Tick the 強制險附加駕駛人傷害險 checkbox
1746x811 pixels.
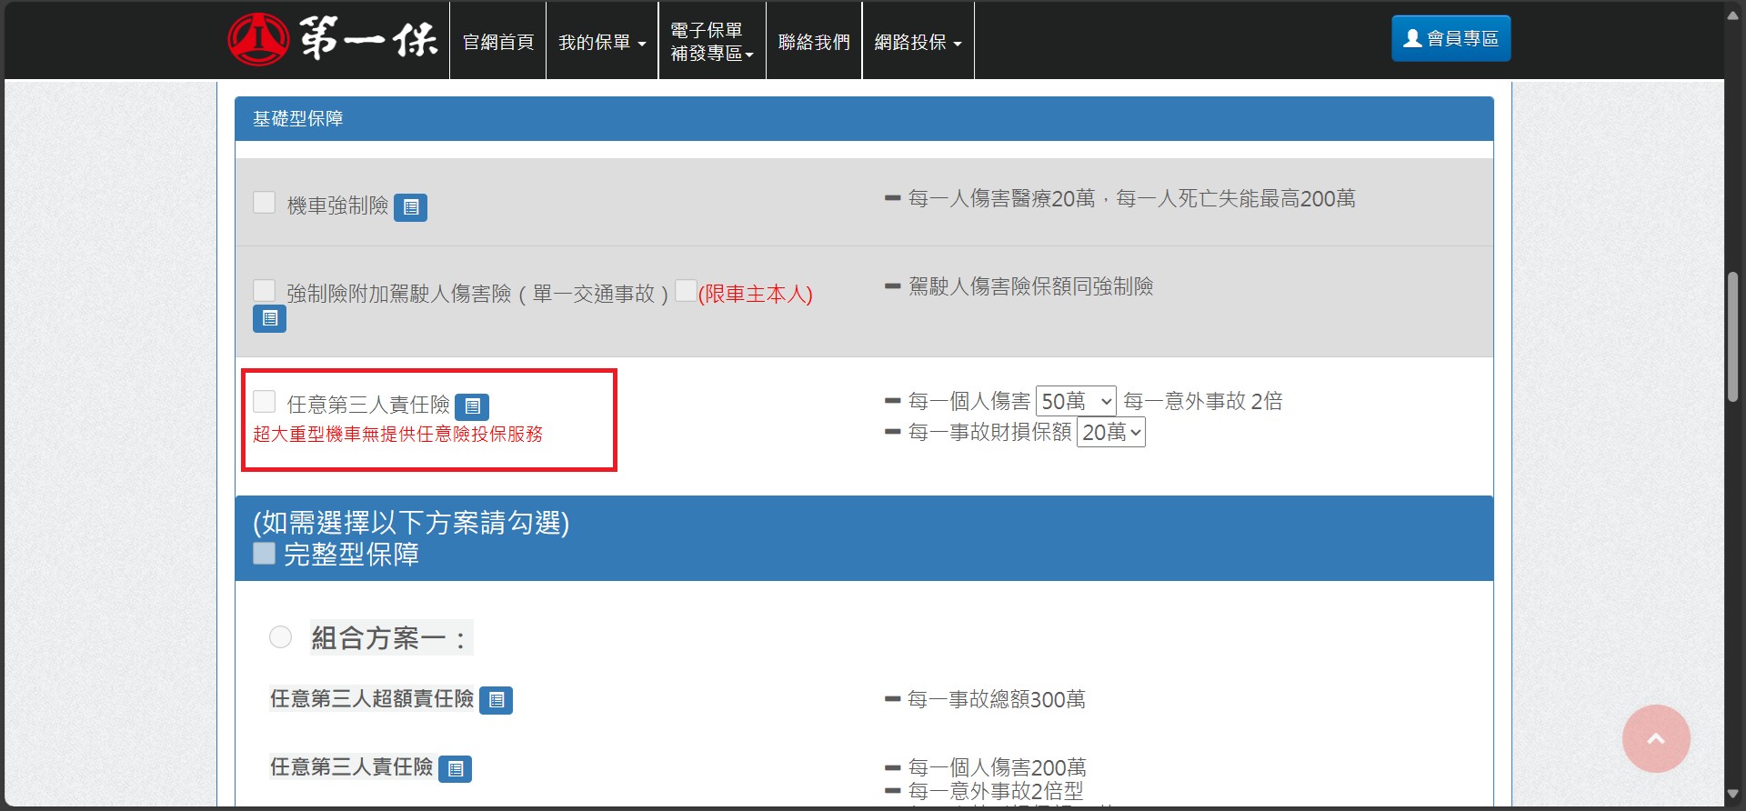[x=265, y=290]
